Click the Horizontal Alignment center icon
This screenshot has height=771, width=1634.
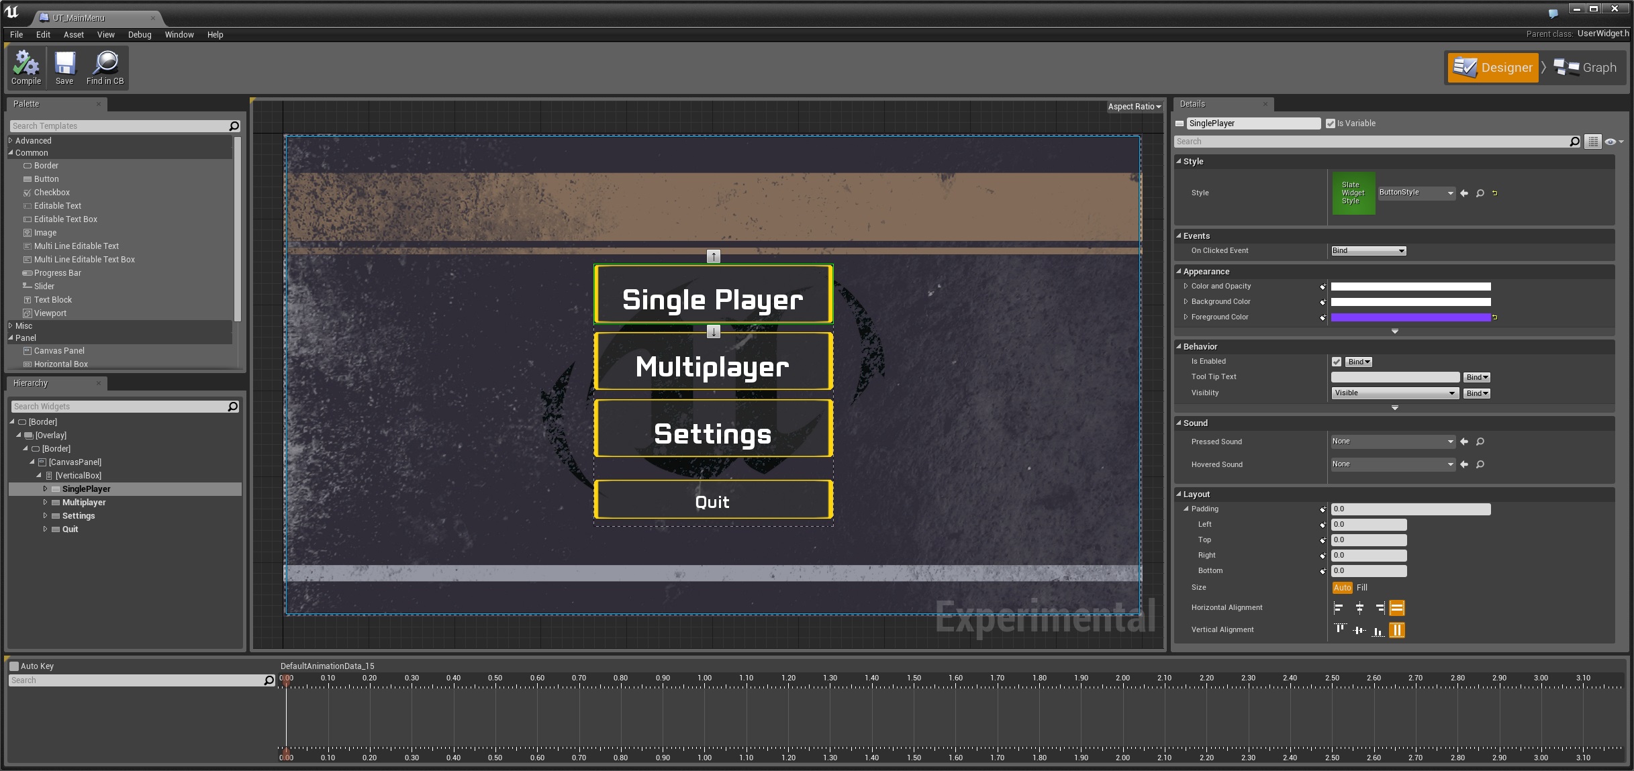1359,609
